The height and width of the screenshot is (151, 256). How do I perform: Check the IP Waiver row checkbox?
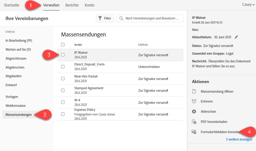63,55
